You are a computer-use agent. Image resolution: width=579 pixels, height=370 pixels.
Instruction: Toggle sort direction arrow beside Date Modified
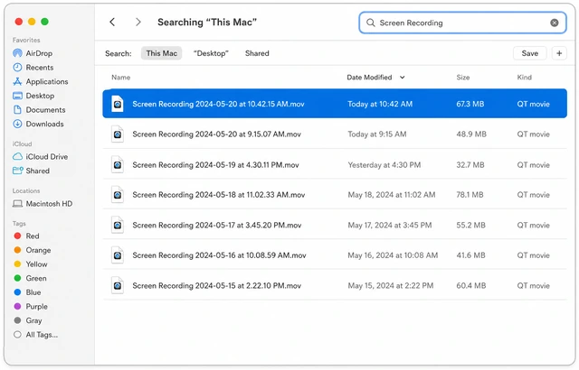[x=402, y=78]
